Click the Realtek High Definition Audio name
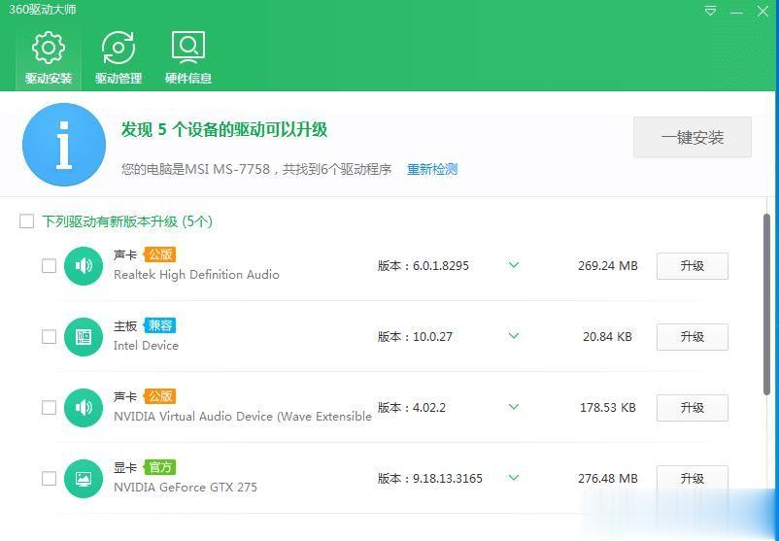 point(196,275)
